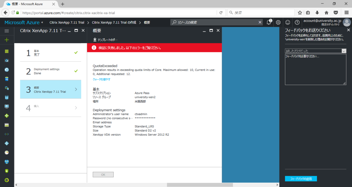Open the blue diamond Active Directory icon
This screenshot has width=352, height=187.
coord(7,144)
